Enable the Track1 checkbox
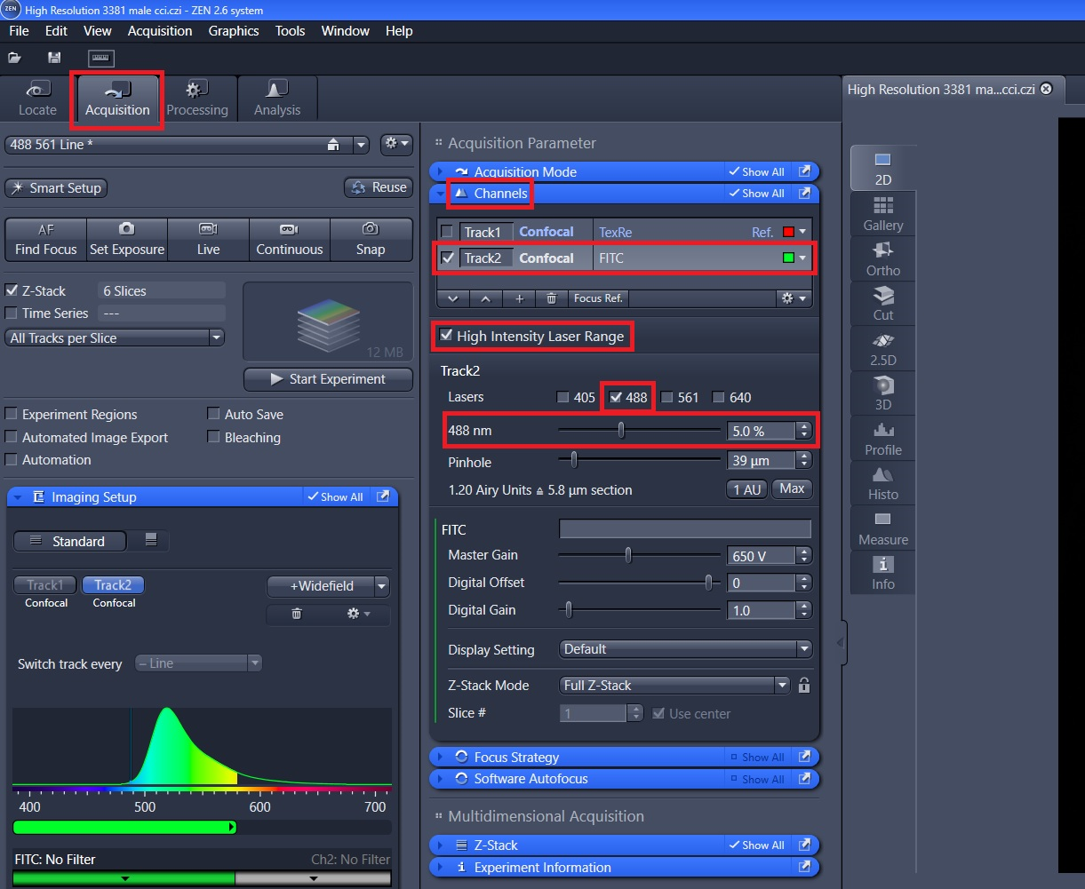The height and width of the screenshot is (889, 1085). click(447, 232)
